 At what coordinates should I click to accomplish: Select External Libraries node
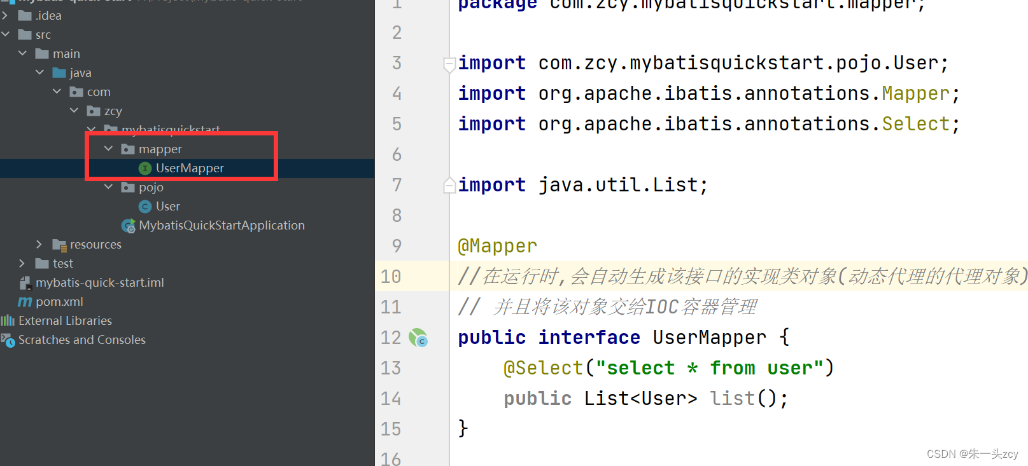(65, 320)
